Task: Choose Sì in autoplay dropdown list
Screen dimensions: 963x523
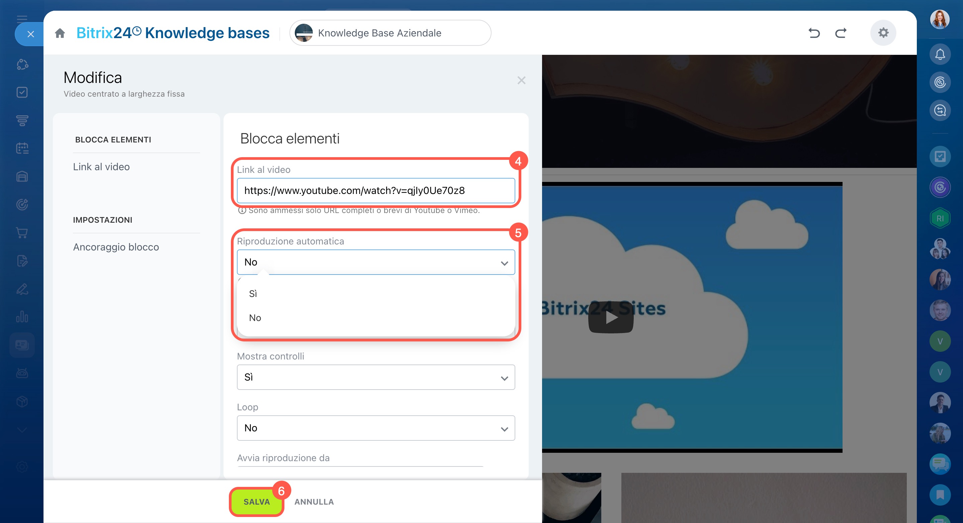Action: click(x=253, y=294)
